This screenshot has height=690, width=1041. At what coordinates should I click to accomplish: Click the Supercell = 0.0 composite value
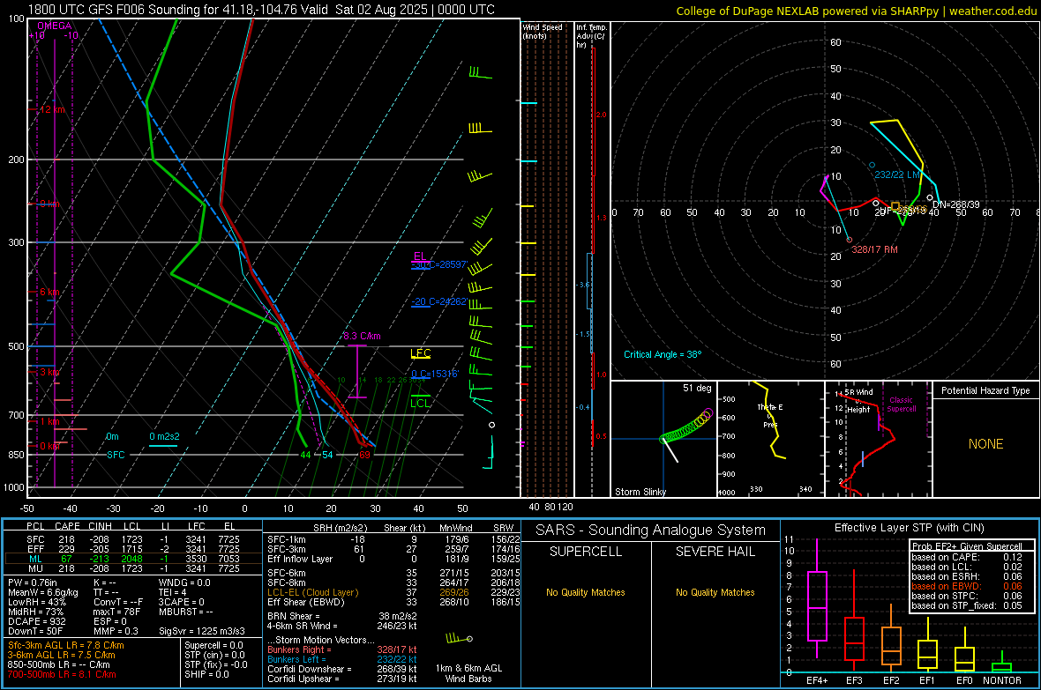[x=213, y=645]
